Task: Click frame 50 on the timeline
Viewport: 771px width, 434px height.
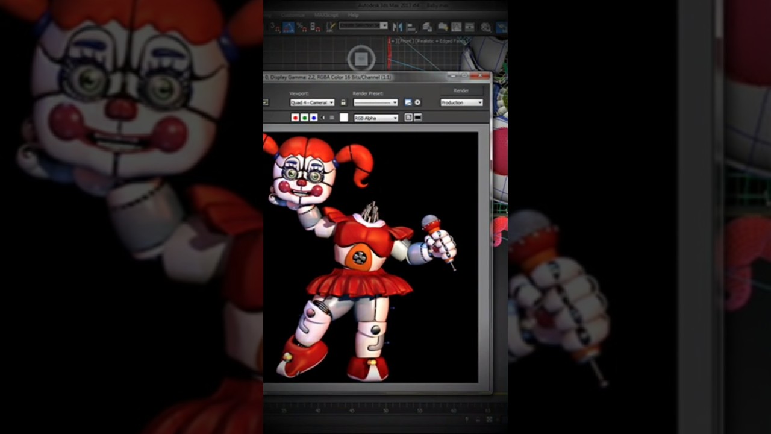Action: [385, 410]
